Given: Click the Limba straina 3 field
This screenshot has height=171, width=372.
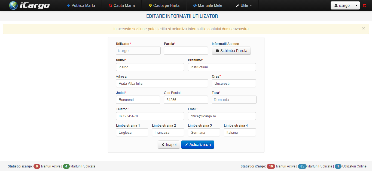Looking at the screenshot, I should pos(204,132).
